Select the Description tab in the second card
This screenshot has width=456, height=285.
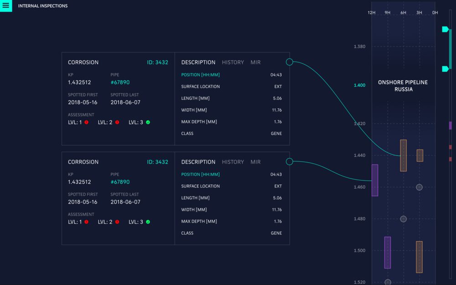pos(198,162)
